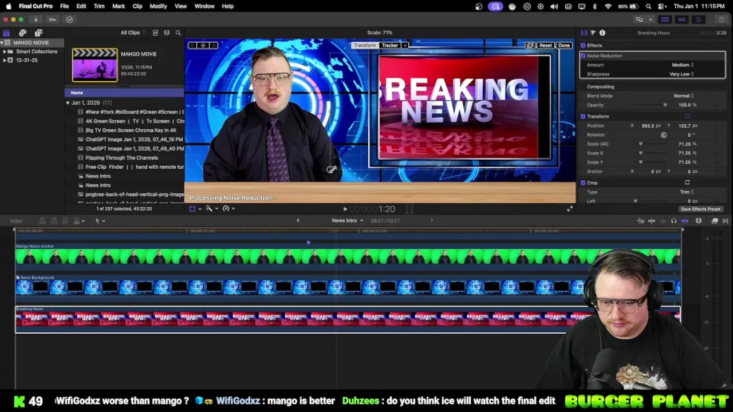Show the Photos and Audio sidebar
The image size is (733, 412).
pos(22,33)
